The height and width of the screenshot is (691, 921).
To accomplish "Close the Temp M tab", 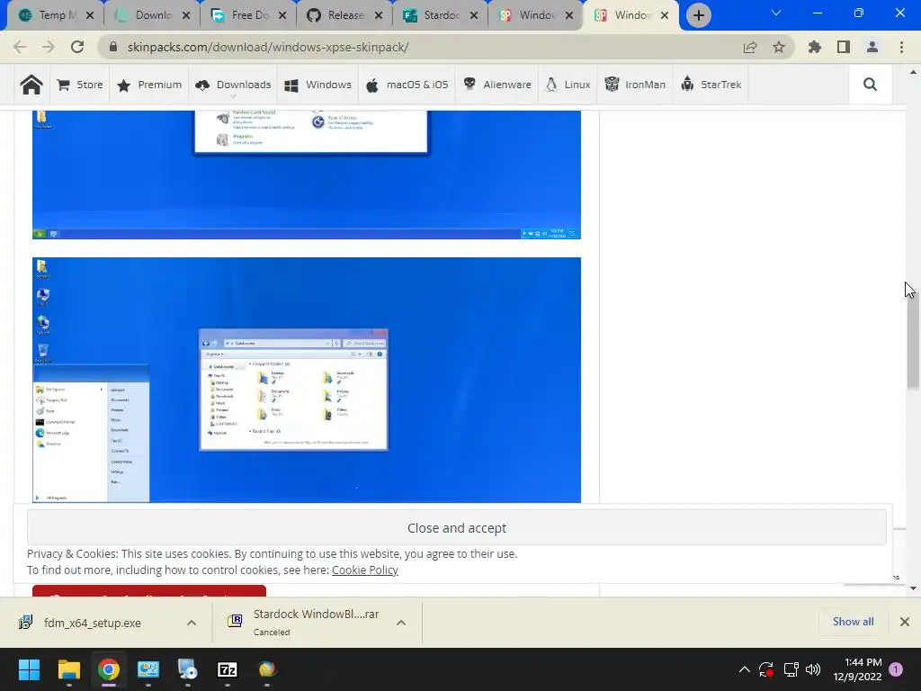I will [x=90, y=15].
